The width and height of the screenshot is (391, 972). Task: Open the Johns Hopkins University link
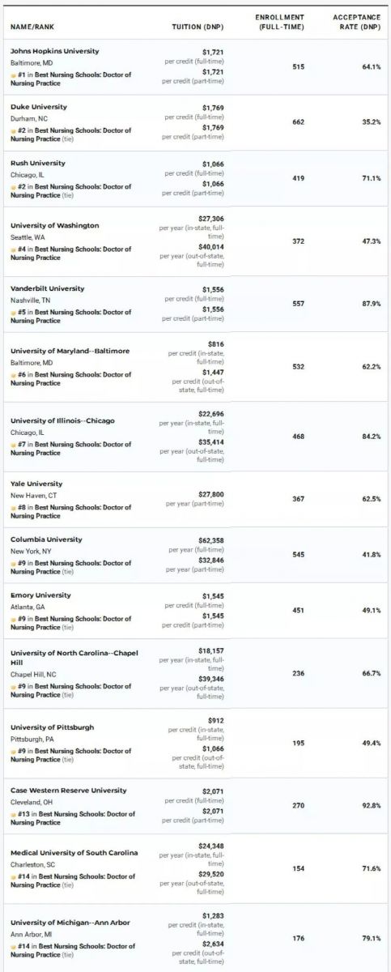point(54,51)
